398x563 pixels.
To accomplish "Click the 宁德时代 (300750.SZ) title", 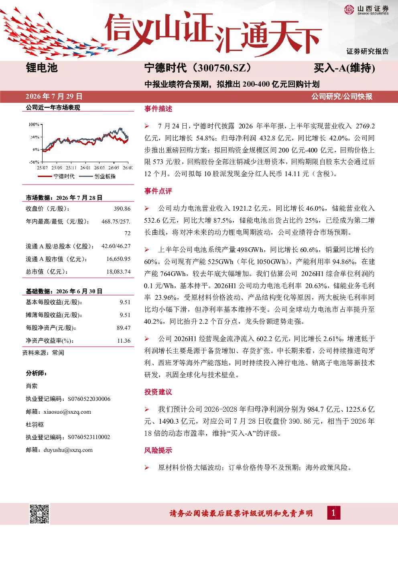I will tap(199, 68).
